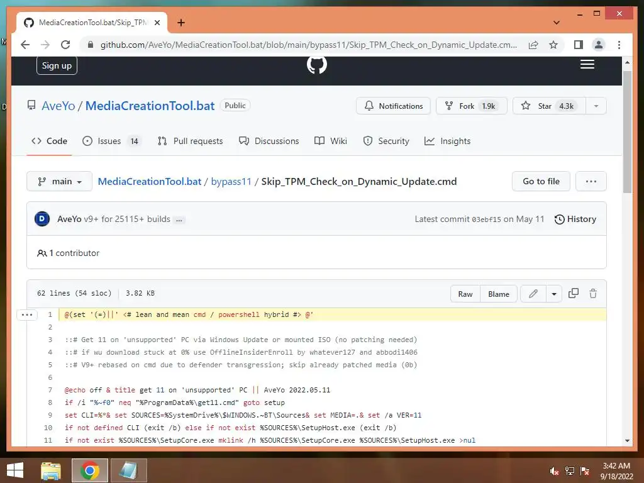Reload the page with the refresh icon
Screen dimensions: 644x483
(65, 45)
